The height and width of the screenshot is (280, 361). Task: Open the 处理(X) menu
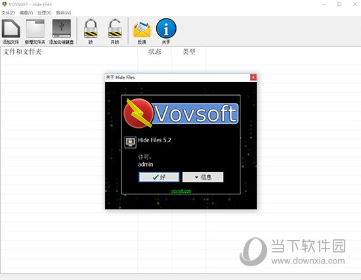click(x=45, y=12)
